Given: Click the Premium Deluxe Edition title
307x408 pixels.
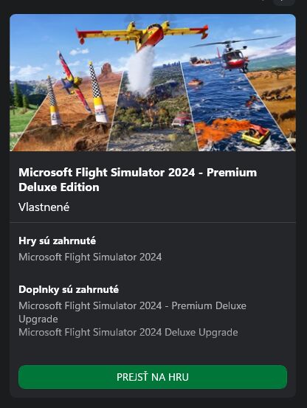Looking at the screenshot, I should coord(137,179).
